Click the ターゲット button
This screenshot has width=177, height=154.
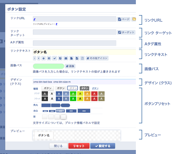tap(126, 32)
